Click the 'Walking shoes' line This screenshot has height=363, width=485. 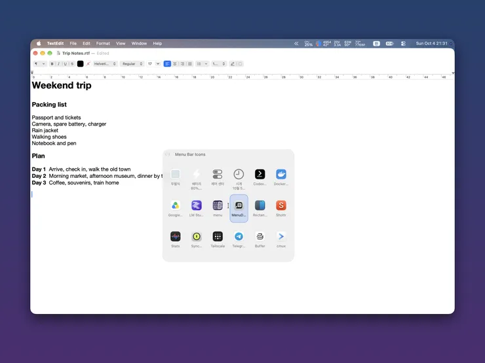point(49,137)
